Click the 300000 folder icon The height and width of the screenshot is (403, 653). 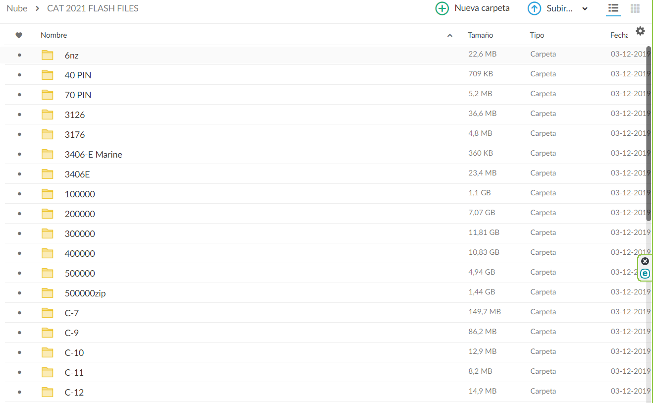(x=48, y=233)
